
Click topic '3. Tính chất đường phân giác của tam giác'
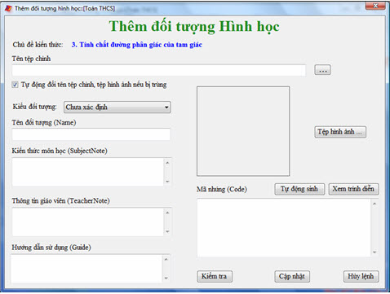coord(137,45)
